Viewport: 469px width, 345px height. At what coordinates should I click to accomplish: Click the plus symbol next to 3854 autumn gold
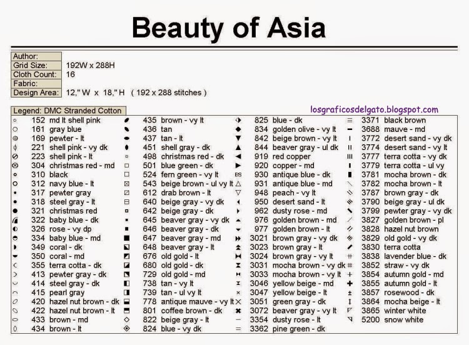(350, 274)
